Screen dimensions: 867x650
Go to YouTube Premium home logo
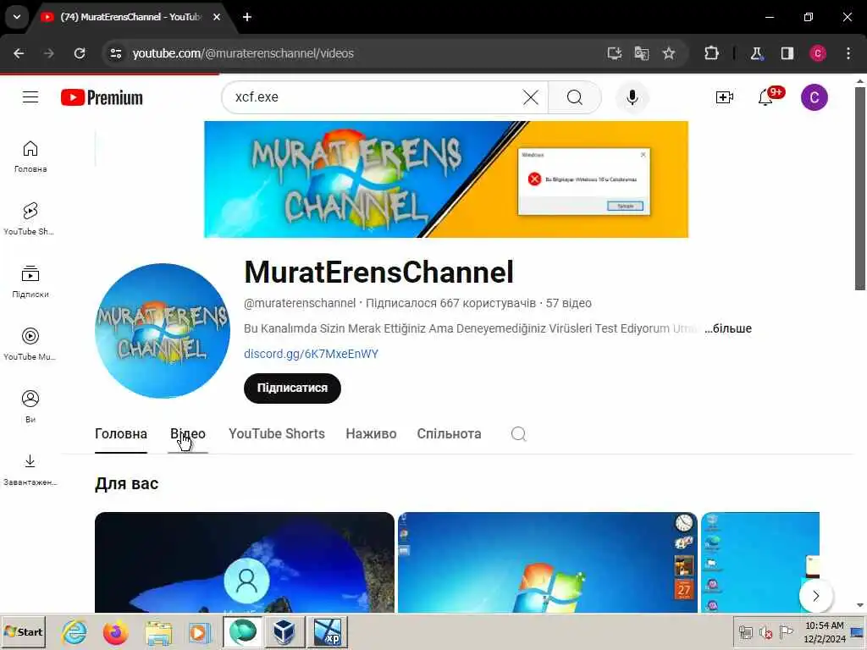click(102, 97)
